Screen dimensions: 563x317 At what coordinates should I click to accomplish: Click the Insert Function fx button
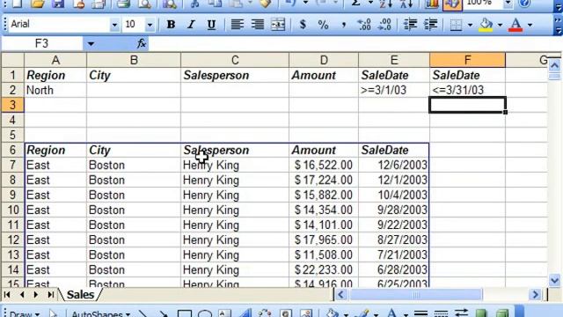click(142, 44)
